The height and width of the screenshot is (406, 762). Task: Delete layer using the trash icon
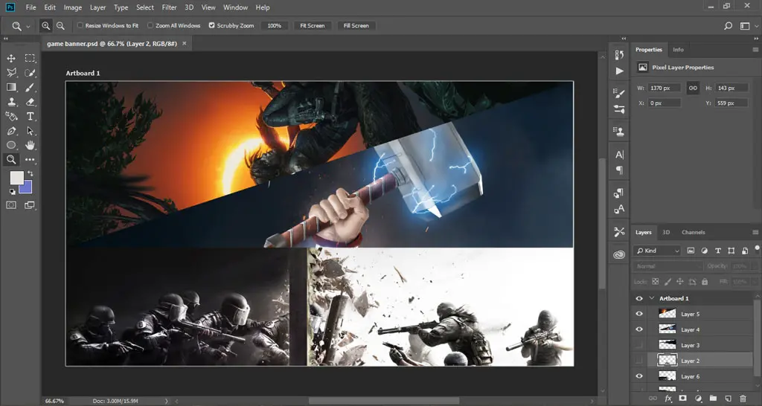pos(743,399)
